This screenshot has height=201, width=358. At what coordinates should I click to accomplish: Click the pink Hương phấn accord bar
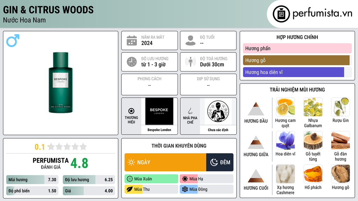click(297, 48)
